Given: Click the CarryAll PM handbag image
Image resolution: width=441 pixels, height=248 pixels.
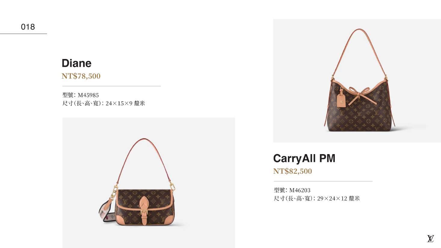Looking at the screenshot, I should click(357, 81).
